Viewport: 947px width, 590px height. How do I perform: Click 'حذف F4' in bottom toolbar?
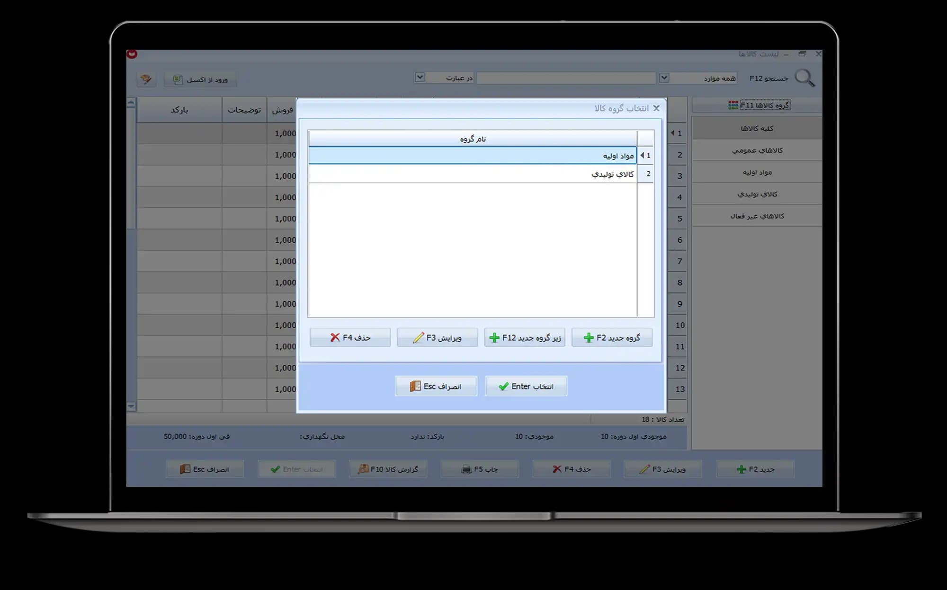point(572,469)
